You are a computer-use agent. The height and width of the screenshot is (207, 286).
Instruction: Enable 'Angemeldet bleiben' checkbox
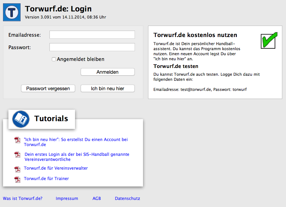tap(53, 59)
